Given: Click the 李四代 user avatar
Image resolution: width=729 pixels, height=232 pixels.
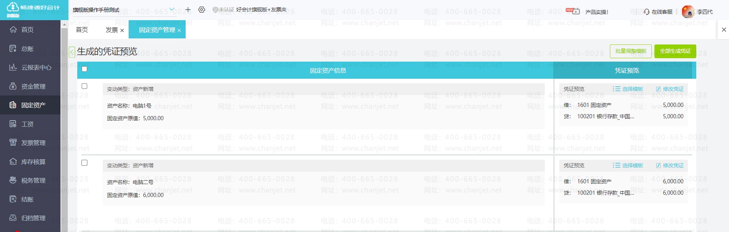Looking at the screenshot, I should coord(688,12).
